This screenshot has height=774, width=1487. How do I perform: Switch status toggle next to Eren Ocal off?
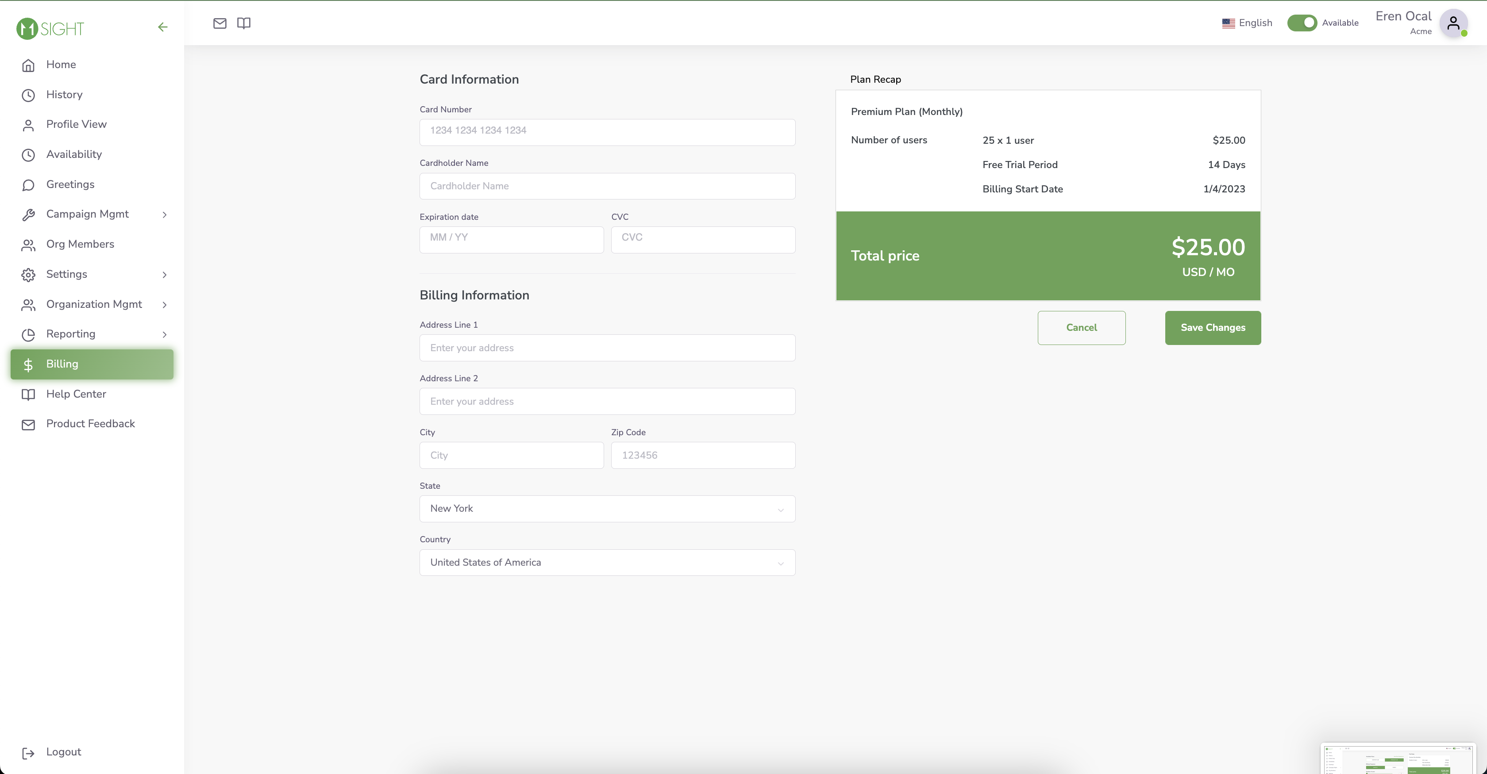(1303, 23)
